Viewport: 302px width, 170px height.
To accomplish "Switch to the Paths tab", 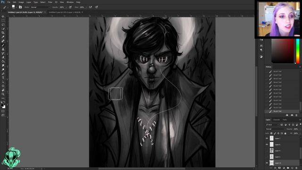I will pos(285,119).
